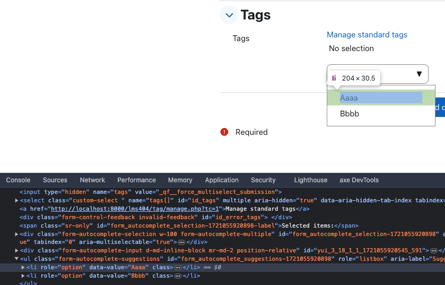Image resolution: width=445 pixels, height=285 pixels.
Task: Open the tags autocomplete dropdown arrow
Action: pos(419,74)
